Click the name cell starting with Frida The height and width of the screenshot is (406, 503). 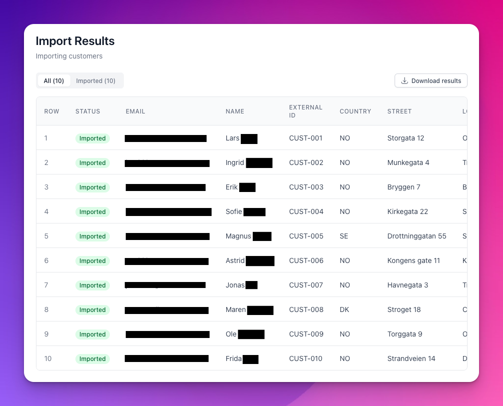[242, 358]
